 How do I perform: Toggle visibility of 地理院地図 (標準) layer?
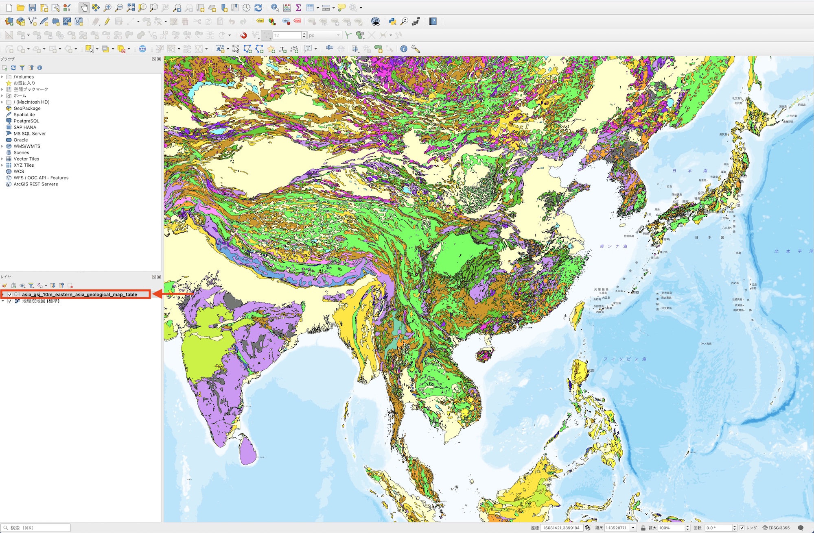pos(10,301)
